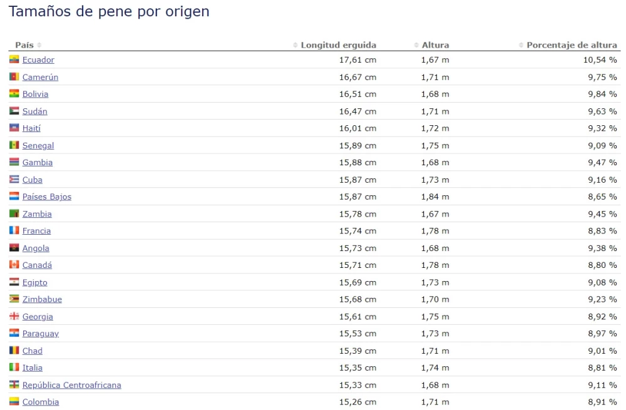Go to the Zimbabue link
This screenshot has width=626, height=410.
click(42, 299)
